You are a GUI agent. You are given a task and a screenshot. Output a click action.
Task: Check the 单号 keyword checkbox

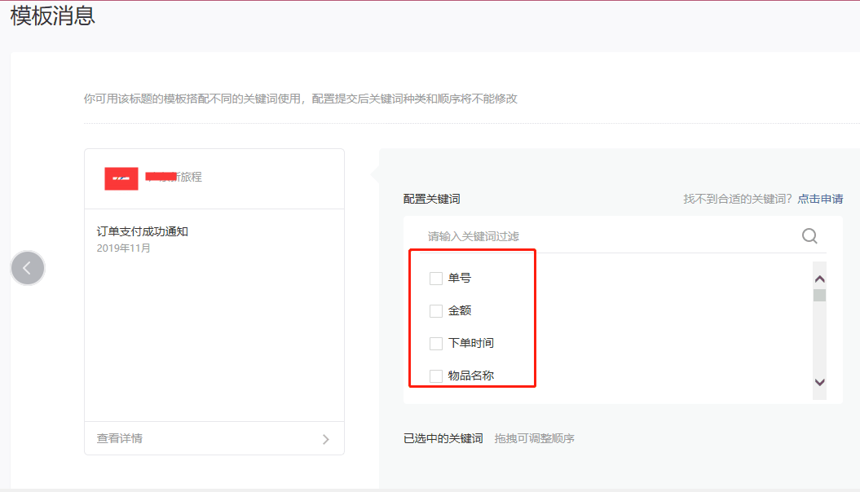click(x=436, y=279)
